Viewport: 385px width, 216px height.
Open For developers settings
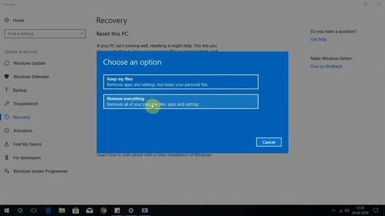(26, 157)
